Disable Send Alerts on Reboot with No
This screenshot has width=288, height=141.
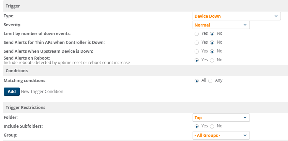212,60
